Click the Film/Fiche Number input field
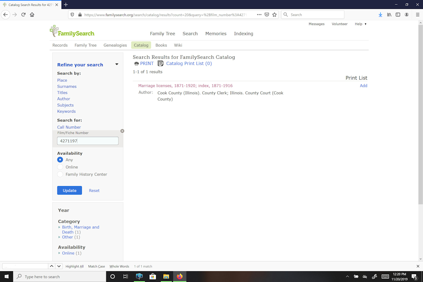The width and height of the screenshot is (423, 282). point(88,141)
